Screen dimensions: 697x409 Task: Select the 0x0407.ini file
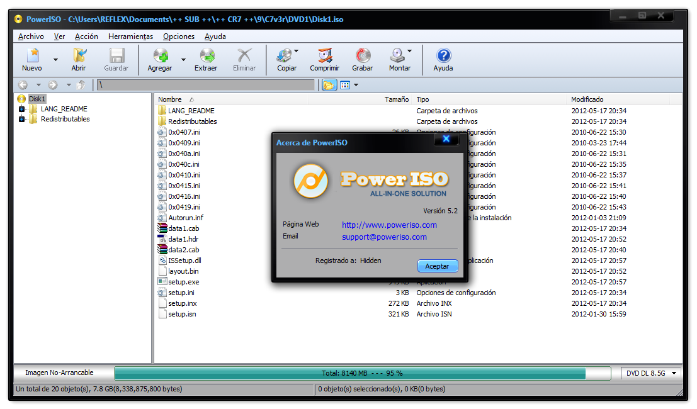coord(184,132)
